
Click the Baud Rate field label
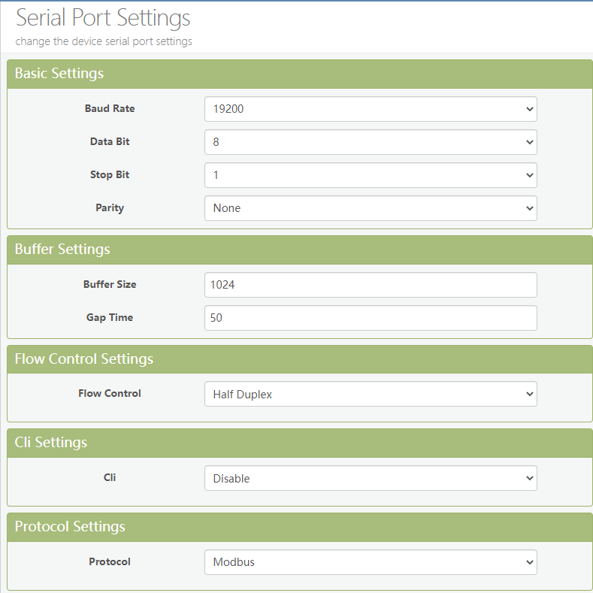click(x=110, y=109)
